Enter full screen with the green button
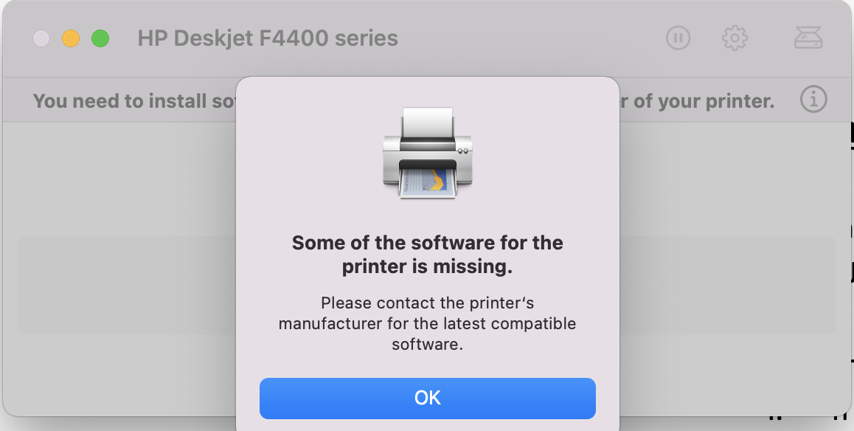The height and width of the screenshot is (431, 854). coord(100,38)
